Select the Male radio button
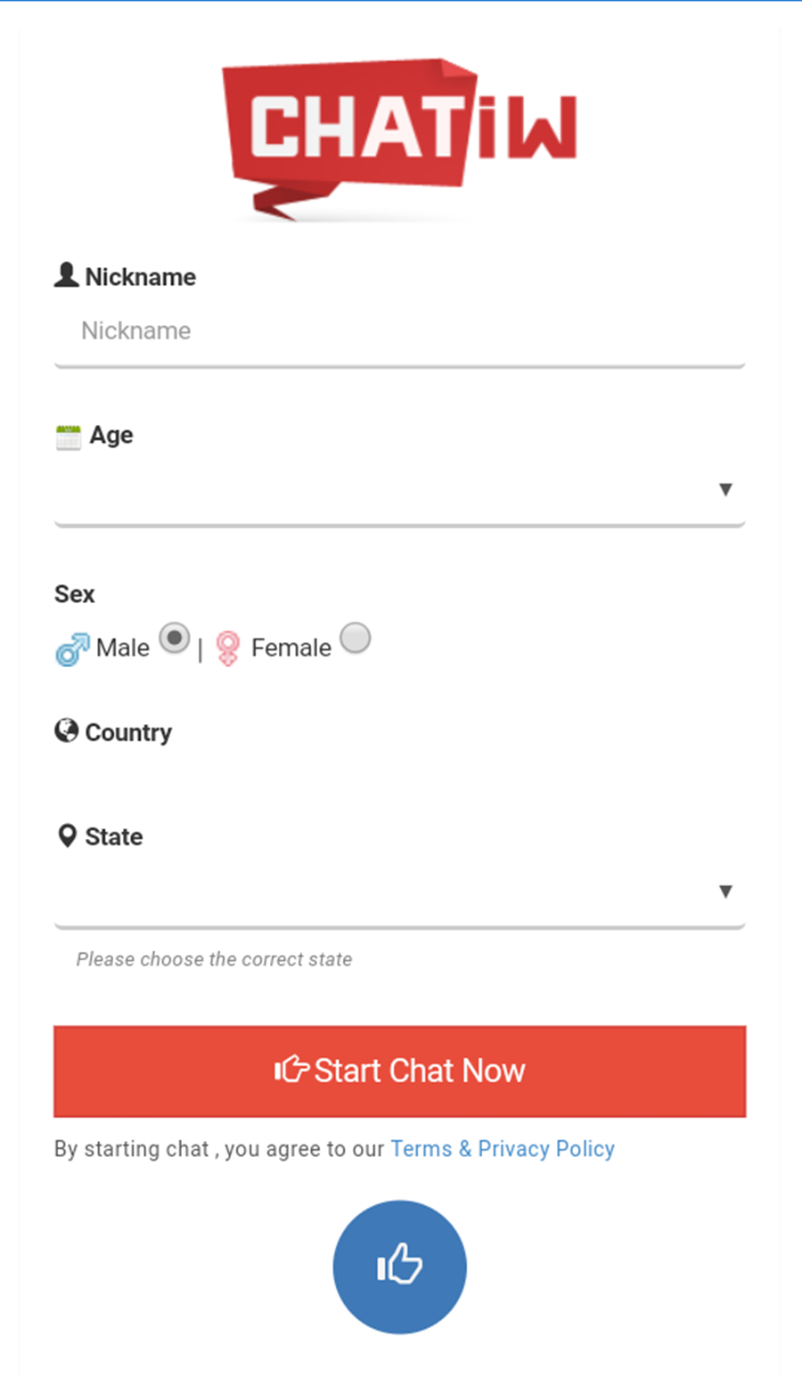Viewport: 802px width, 1377px height. coord(175,638)
